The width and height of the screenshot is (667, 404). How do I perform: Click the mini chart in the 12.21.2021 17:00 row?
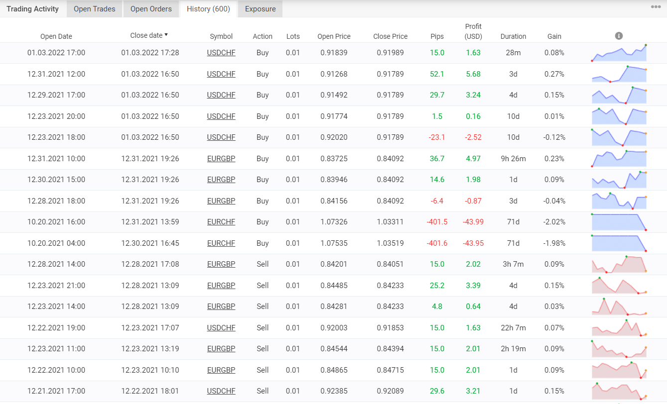coord(619,391)
